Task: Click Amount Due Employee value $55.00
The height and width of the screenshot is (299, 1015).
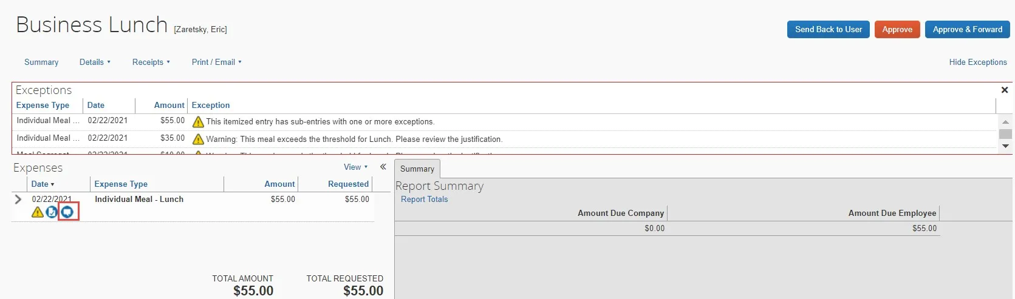Action: point(924,228)
